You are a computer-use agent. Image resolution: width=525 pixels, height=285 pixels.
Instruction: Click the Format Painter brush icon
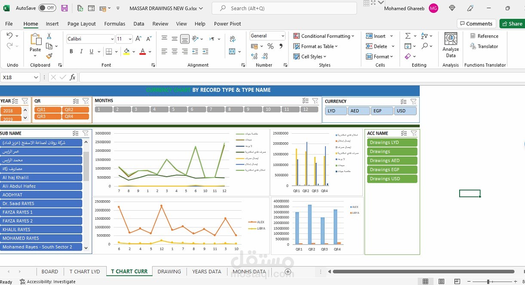49,56
